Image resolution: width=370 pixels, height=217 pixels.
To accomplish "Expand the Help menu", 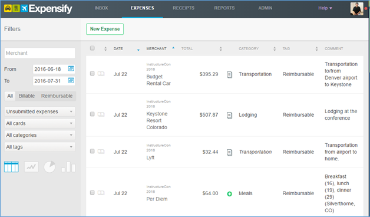I will coord(325,8).
